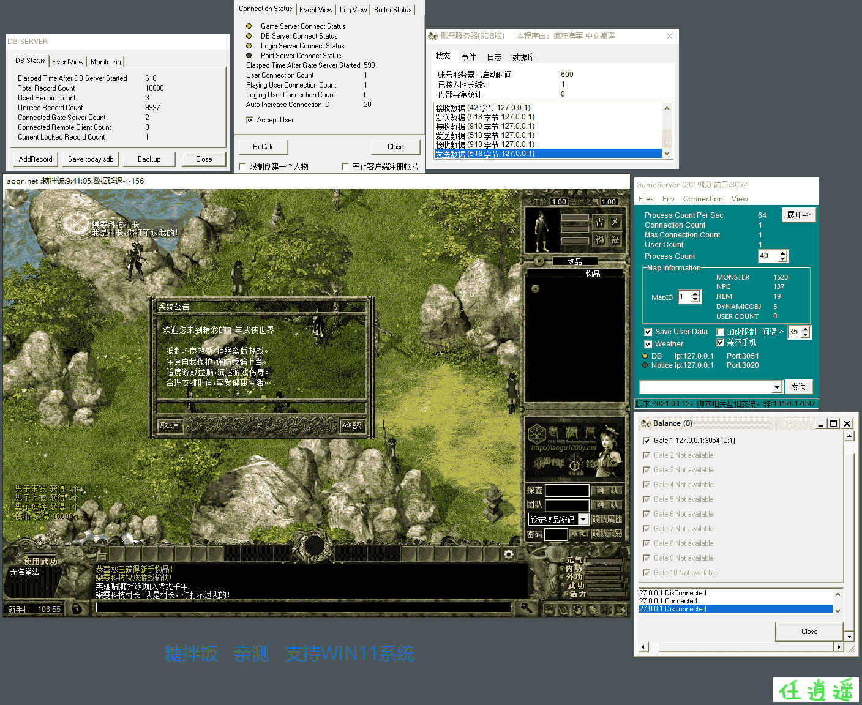Image resolution: width=862 pixels, height=705 pixels.
Task: Increase the 间隔 value stepper
Action: coord(806,329)
